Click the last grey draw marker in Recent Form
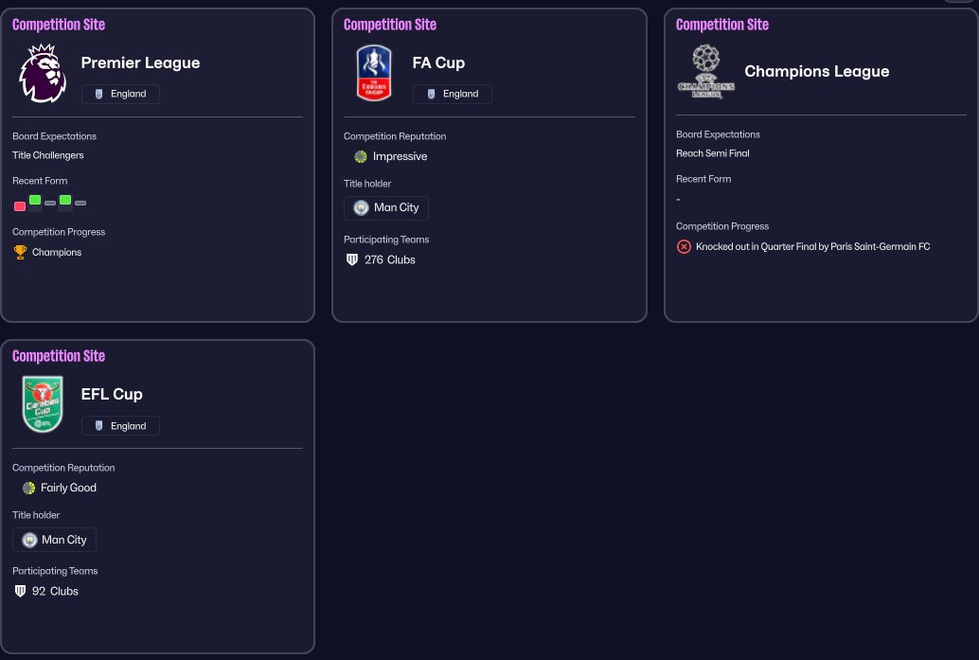The height and width of the screenshot is (660, 979). tap(80, 203)
